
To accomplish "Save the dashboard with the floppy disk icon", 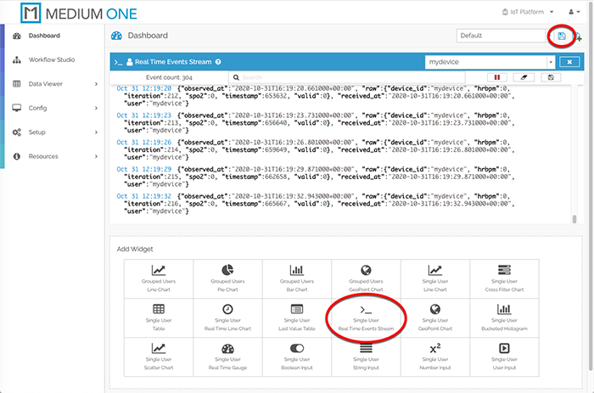I will [x=561, y=36].
